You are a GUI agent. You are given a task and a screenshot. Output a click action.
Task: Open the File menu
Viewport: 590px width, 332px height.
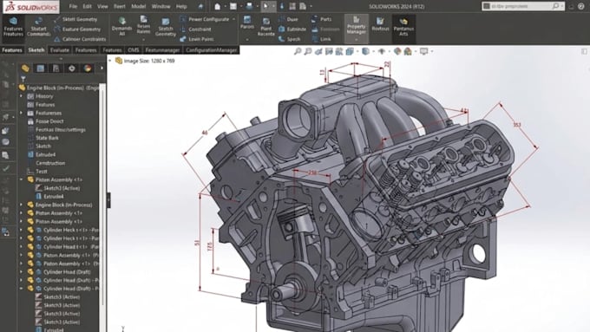point(73,6)
